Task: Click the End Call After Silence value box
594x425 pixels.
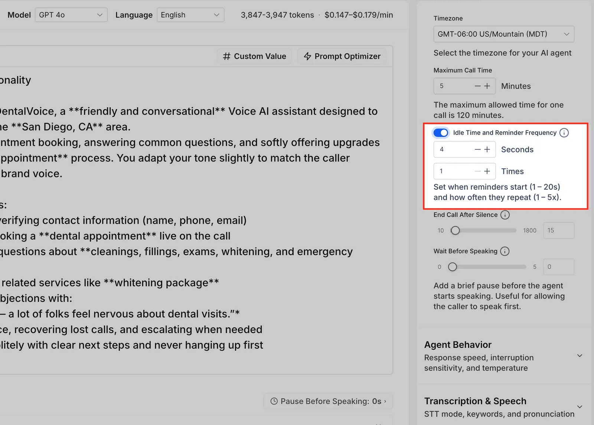Action: tap(559, 231)
